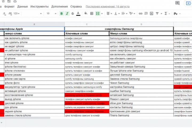Open the Дополнения menu

[x=59, y=6]
